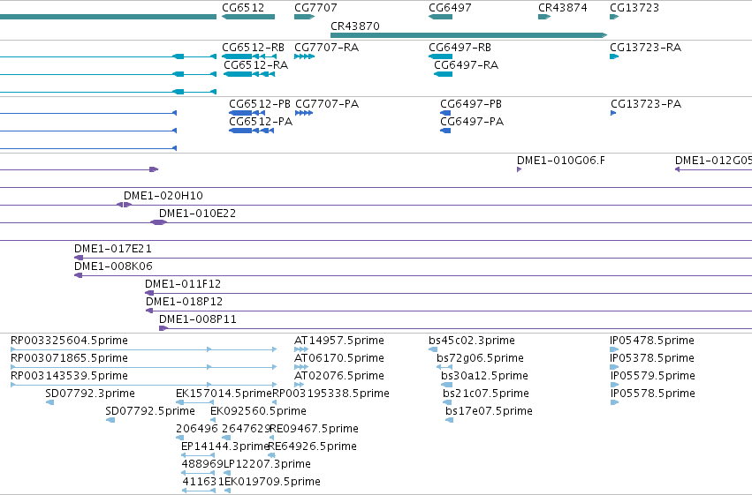Viewport: 752px width, 495px height.
Task: Click the CG7707-RA transcript label
Action: click(x=326, y=48)
